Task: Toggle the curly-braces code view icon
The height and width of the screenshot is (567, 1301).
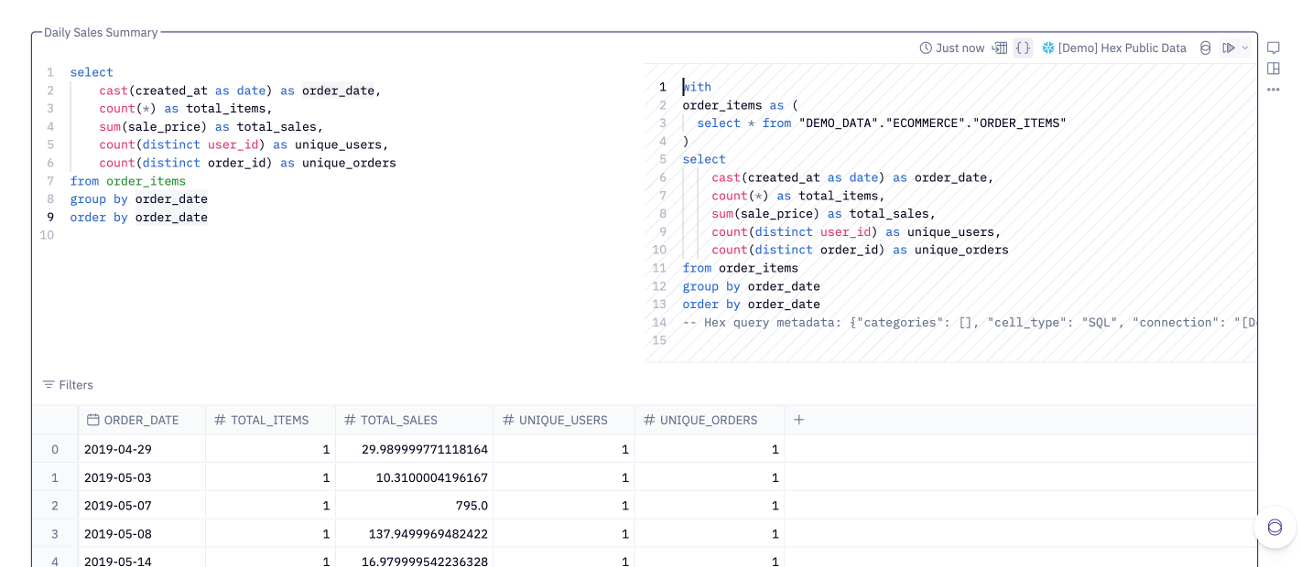Action: coord(1023,48)
